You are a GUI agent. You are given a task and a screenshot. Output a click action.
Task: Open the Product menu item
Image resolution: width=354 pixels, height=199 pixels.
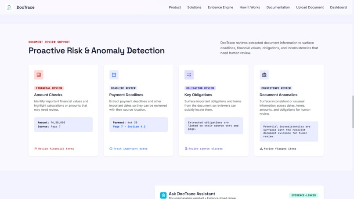(175, 7)
